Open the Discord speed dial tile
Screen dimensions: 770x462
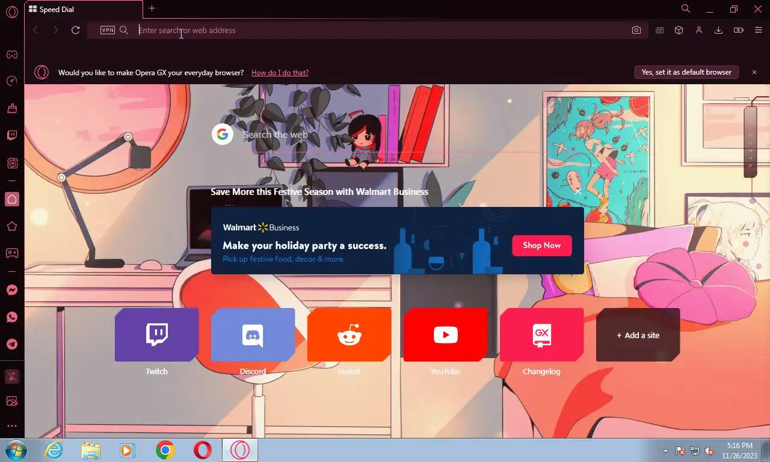pyautogui.click(x=253, y=335)
